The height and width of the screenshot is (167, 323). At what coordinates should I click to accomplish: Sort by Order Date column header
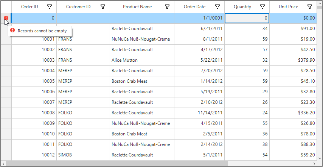click(x=194, y=7)
